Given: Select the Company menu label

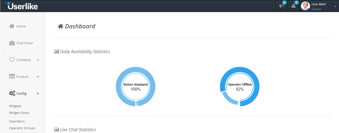Looking at the screenshot, I should 24,60.
